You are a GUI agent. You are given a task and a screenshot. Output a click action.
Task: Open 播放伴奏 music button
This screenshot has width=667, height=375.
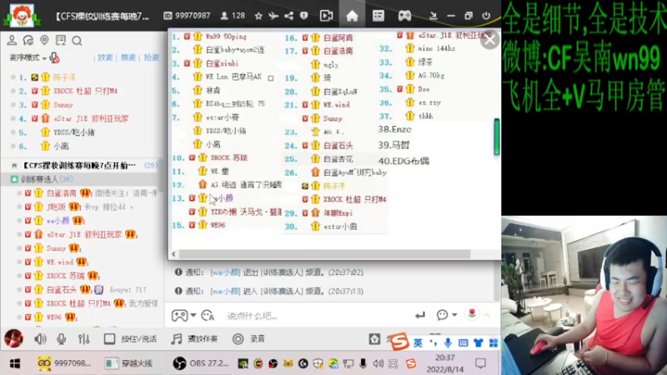pyautogui.click(x=194, y=339)
